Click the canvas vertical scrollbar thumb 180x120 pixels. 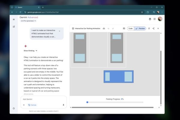point(161,78)
